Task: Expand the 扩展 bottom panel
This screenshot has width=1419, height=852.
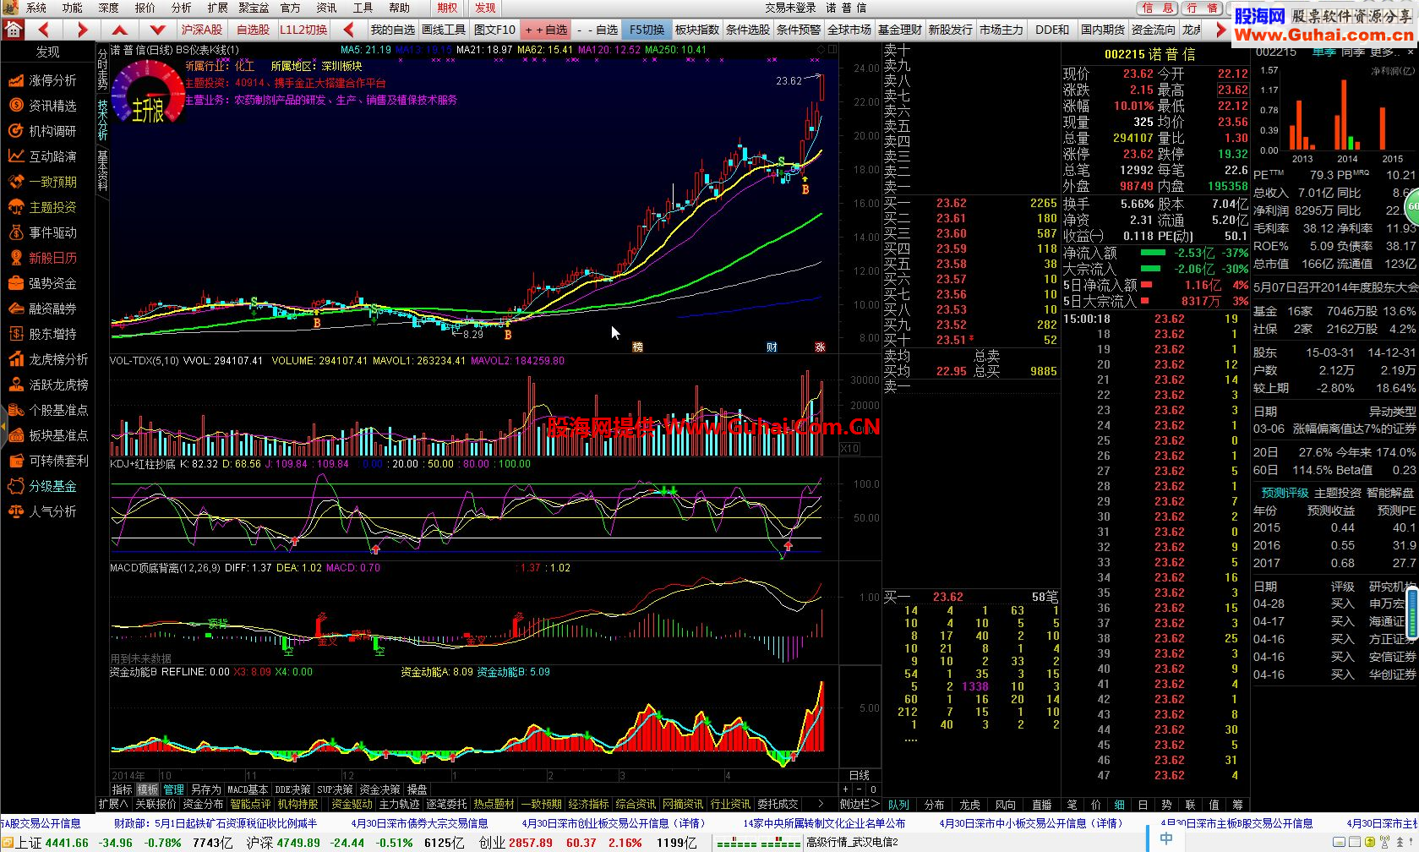Action: [112, 804]
